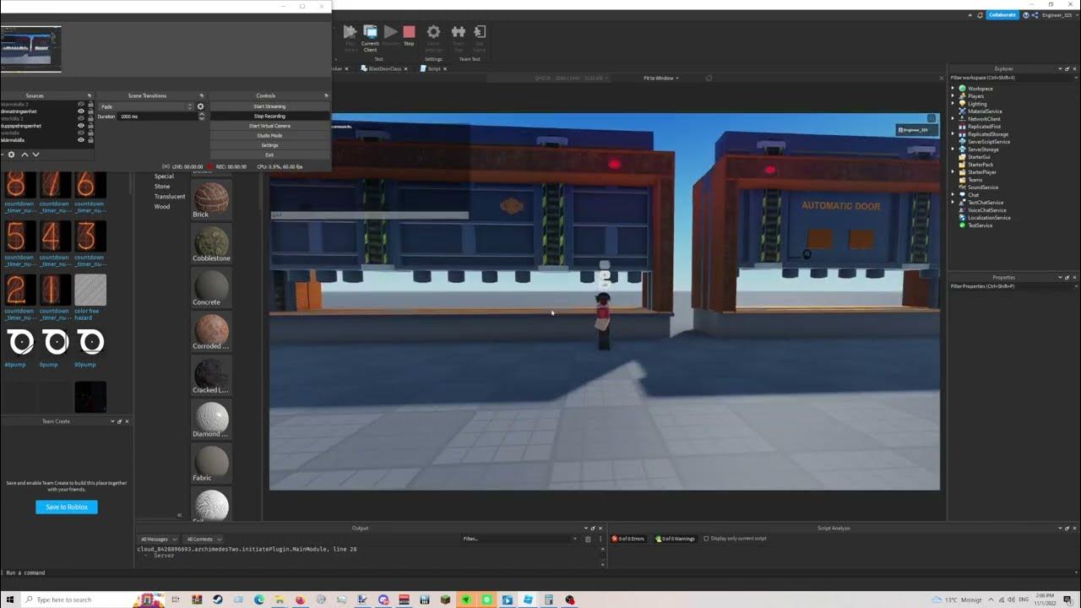Close the BlastDoorClass tab
This screenshot has width=1081, height=608.
[x=406, y=68]
